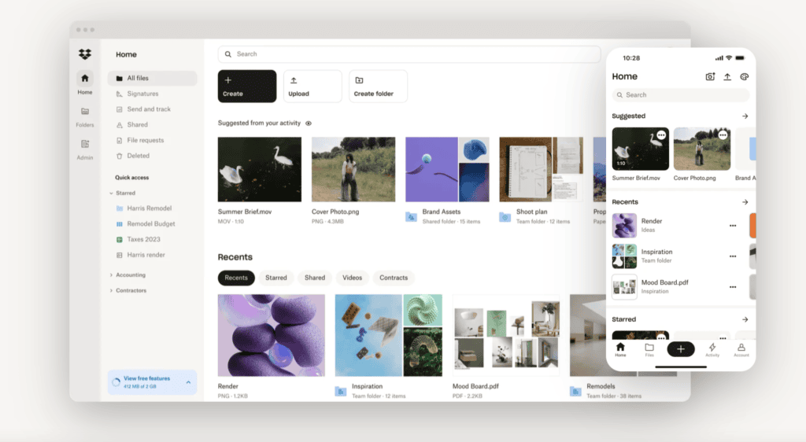Select the Videos filter tab

352,278
